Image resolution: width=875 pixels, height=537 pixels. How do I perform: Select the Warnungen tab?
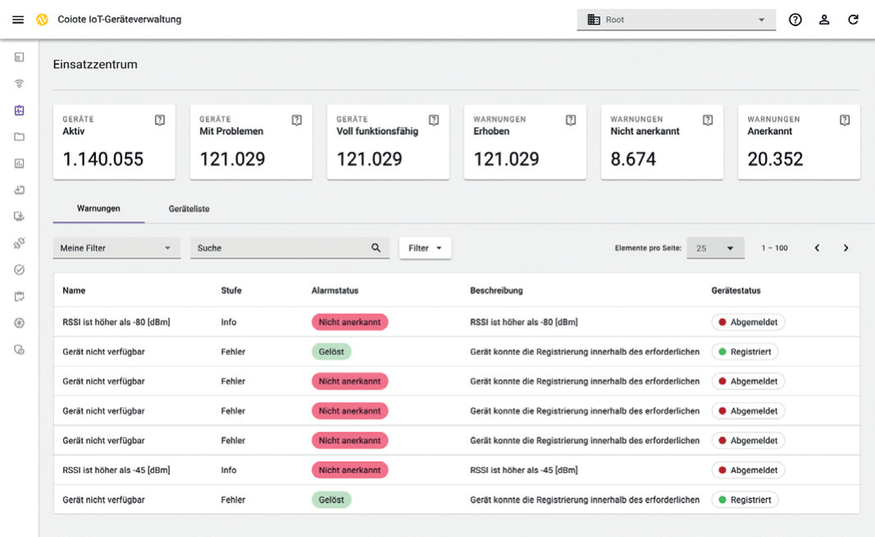click(98, 209)
